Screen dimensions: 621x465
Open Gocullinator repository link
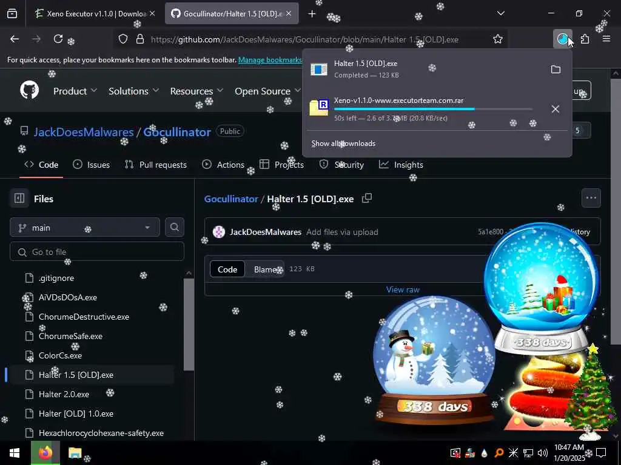(176, 132)
